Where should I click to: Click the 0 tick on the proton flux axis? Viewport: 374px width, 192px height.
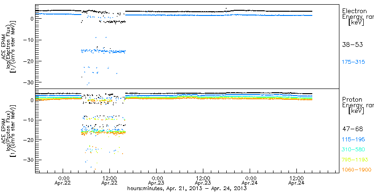(31, 100)
